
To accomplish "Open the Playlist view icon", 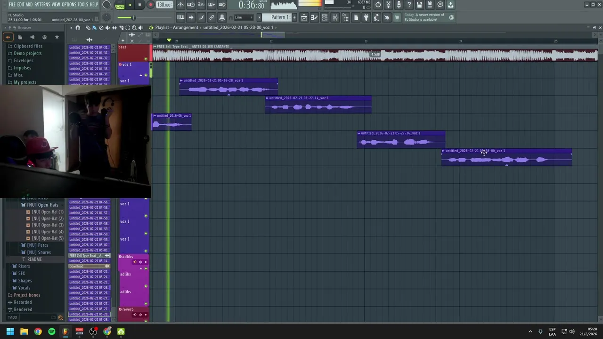I will 304,17.
